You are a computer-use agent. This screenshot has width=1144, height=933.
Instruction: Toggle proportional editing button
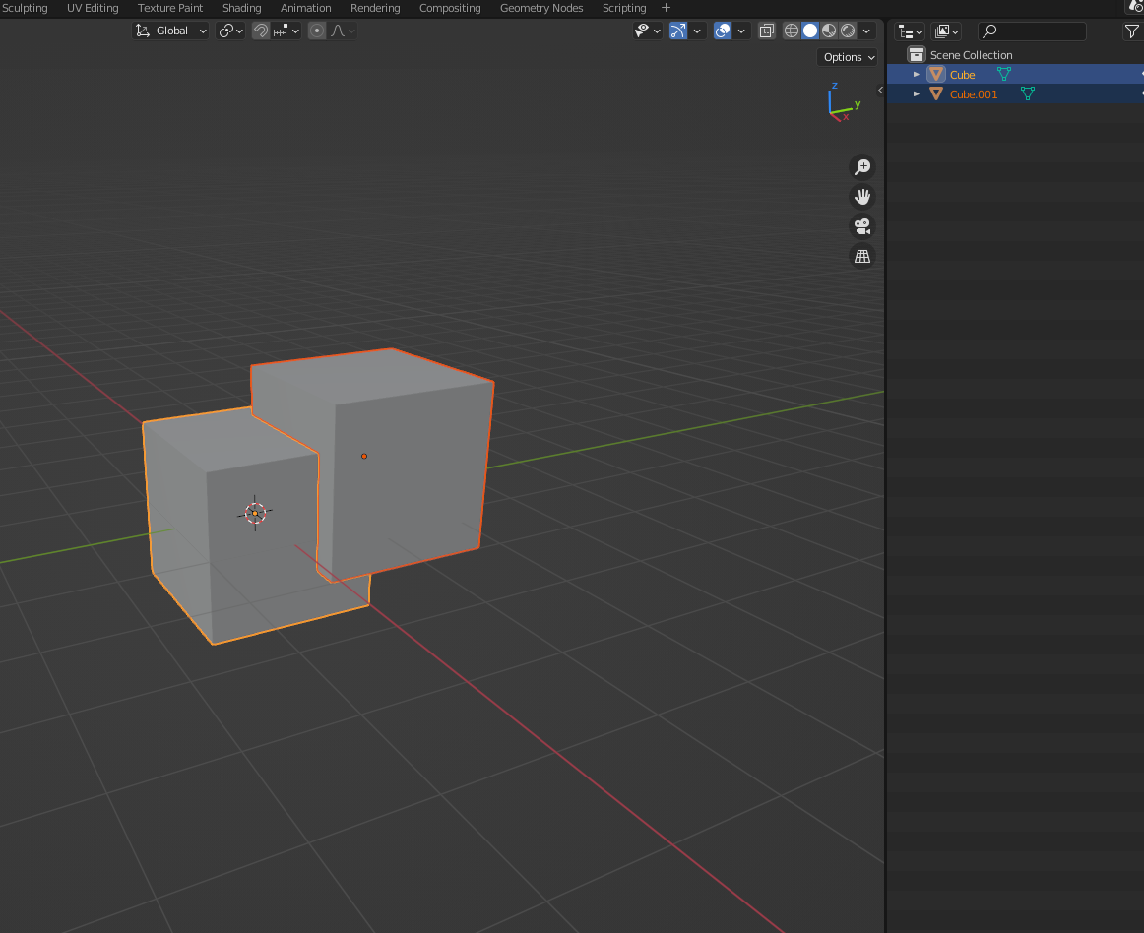317,31
